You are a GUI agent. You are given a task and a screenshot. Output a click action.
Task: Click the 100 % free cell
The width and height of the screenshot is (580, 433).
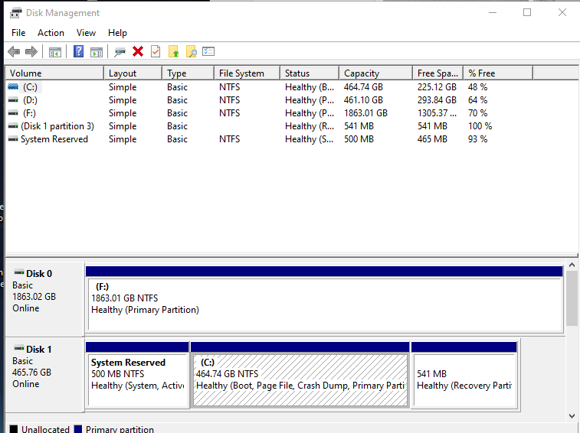[480, 126]
